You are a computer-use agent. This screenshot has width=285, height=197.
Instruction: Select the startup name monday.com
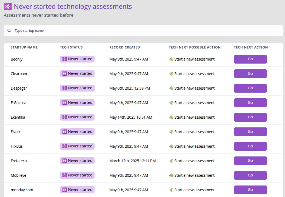(22, 190)
